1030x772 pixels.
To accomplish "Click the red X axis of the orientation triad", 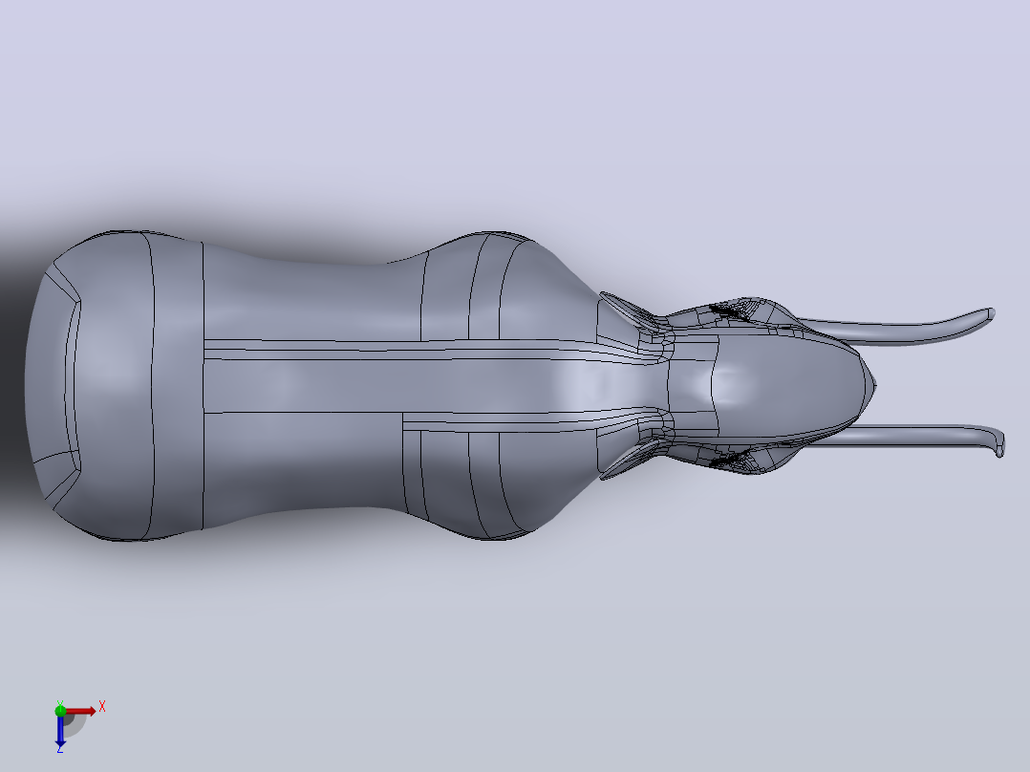I will coord(81,711).
